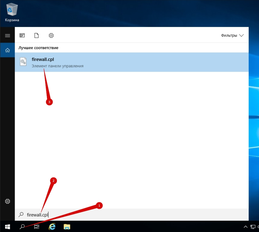Filter search results by documents icon

coord(36,36)
